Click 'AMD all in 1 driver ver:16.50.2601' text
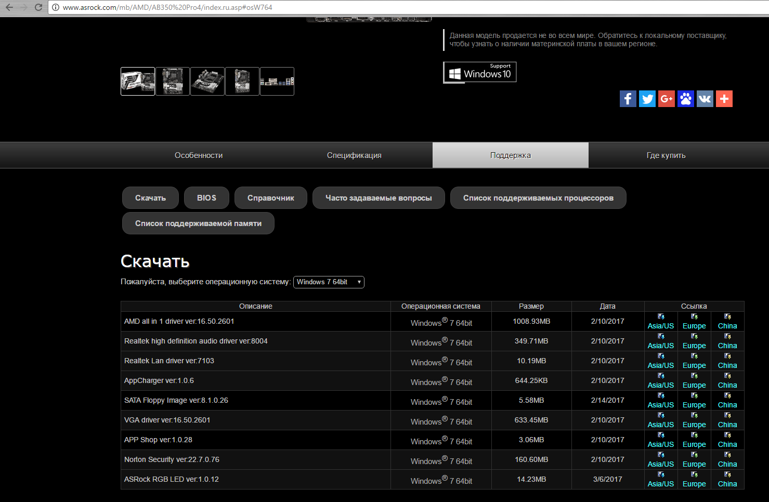 point(179,321)
